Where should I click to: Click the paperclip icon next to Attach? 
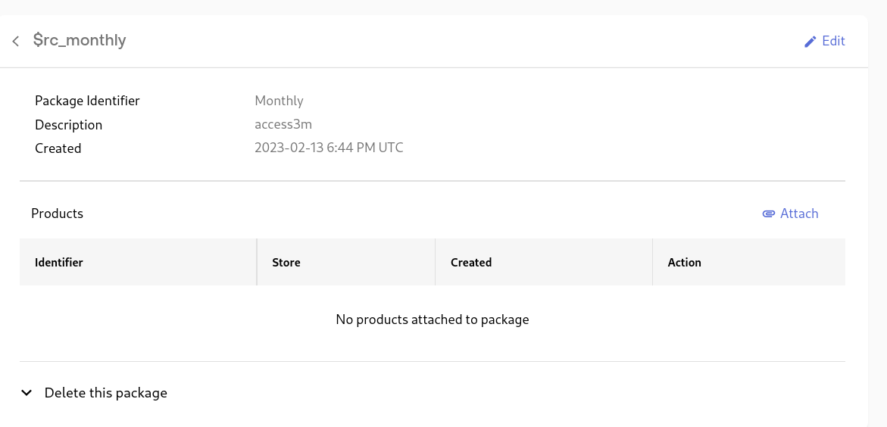(x=768, y=213)
